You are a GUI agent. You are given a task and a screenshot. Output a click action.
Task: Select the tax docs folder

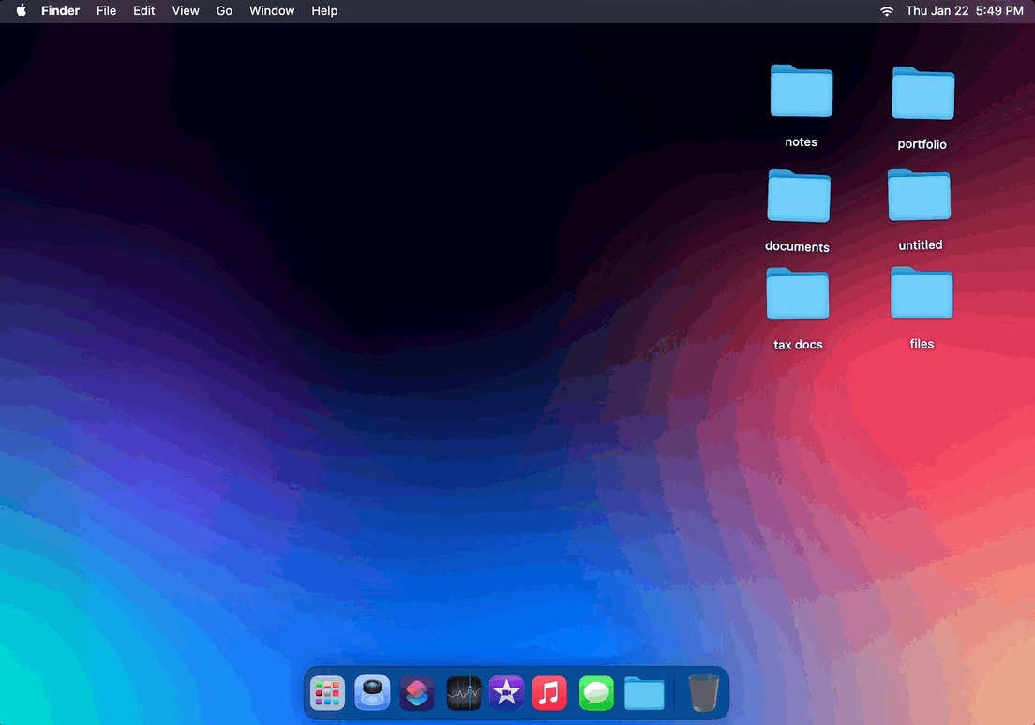pos(797,294)
